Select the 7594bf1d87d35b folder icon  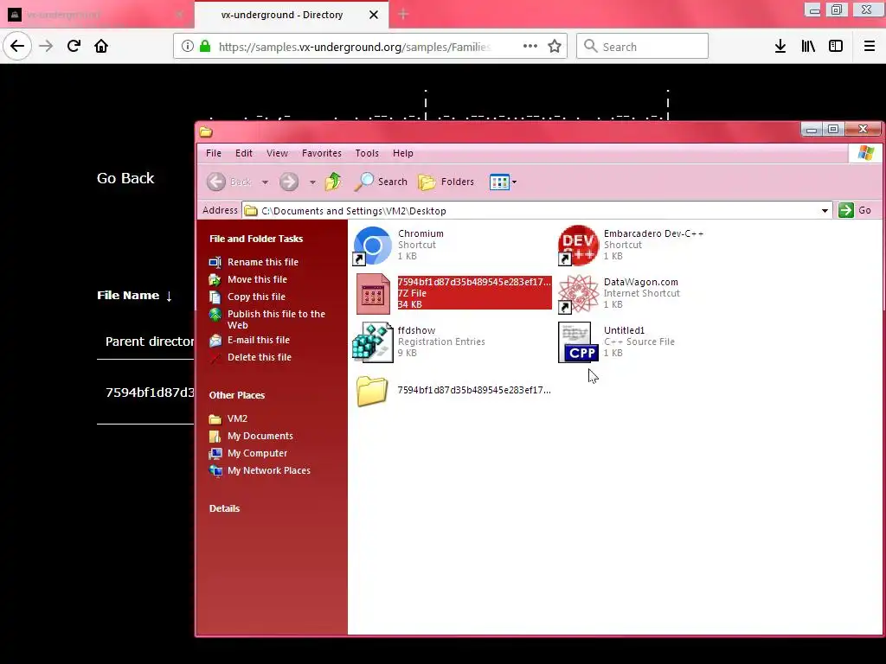(372, 391)
